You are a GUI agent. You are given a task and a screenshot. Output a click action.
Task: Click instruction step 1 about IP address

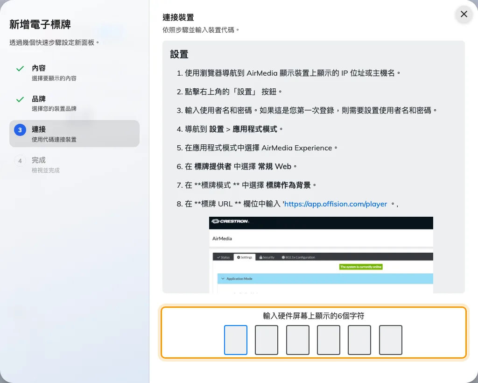[288, 73]
